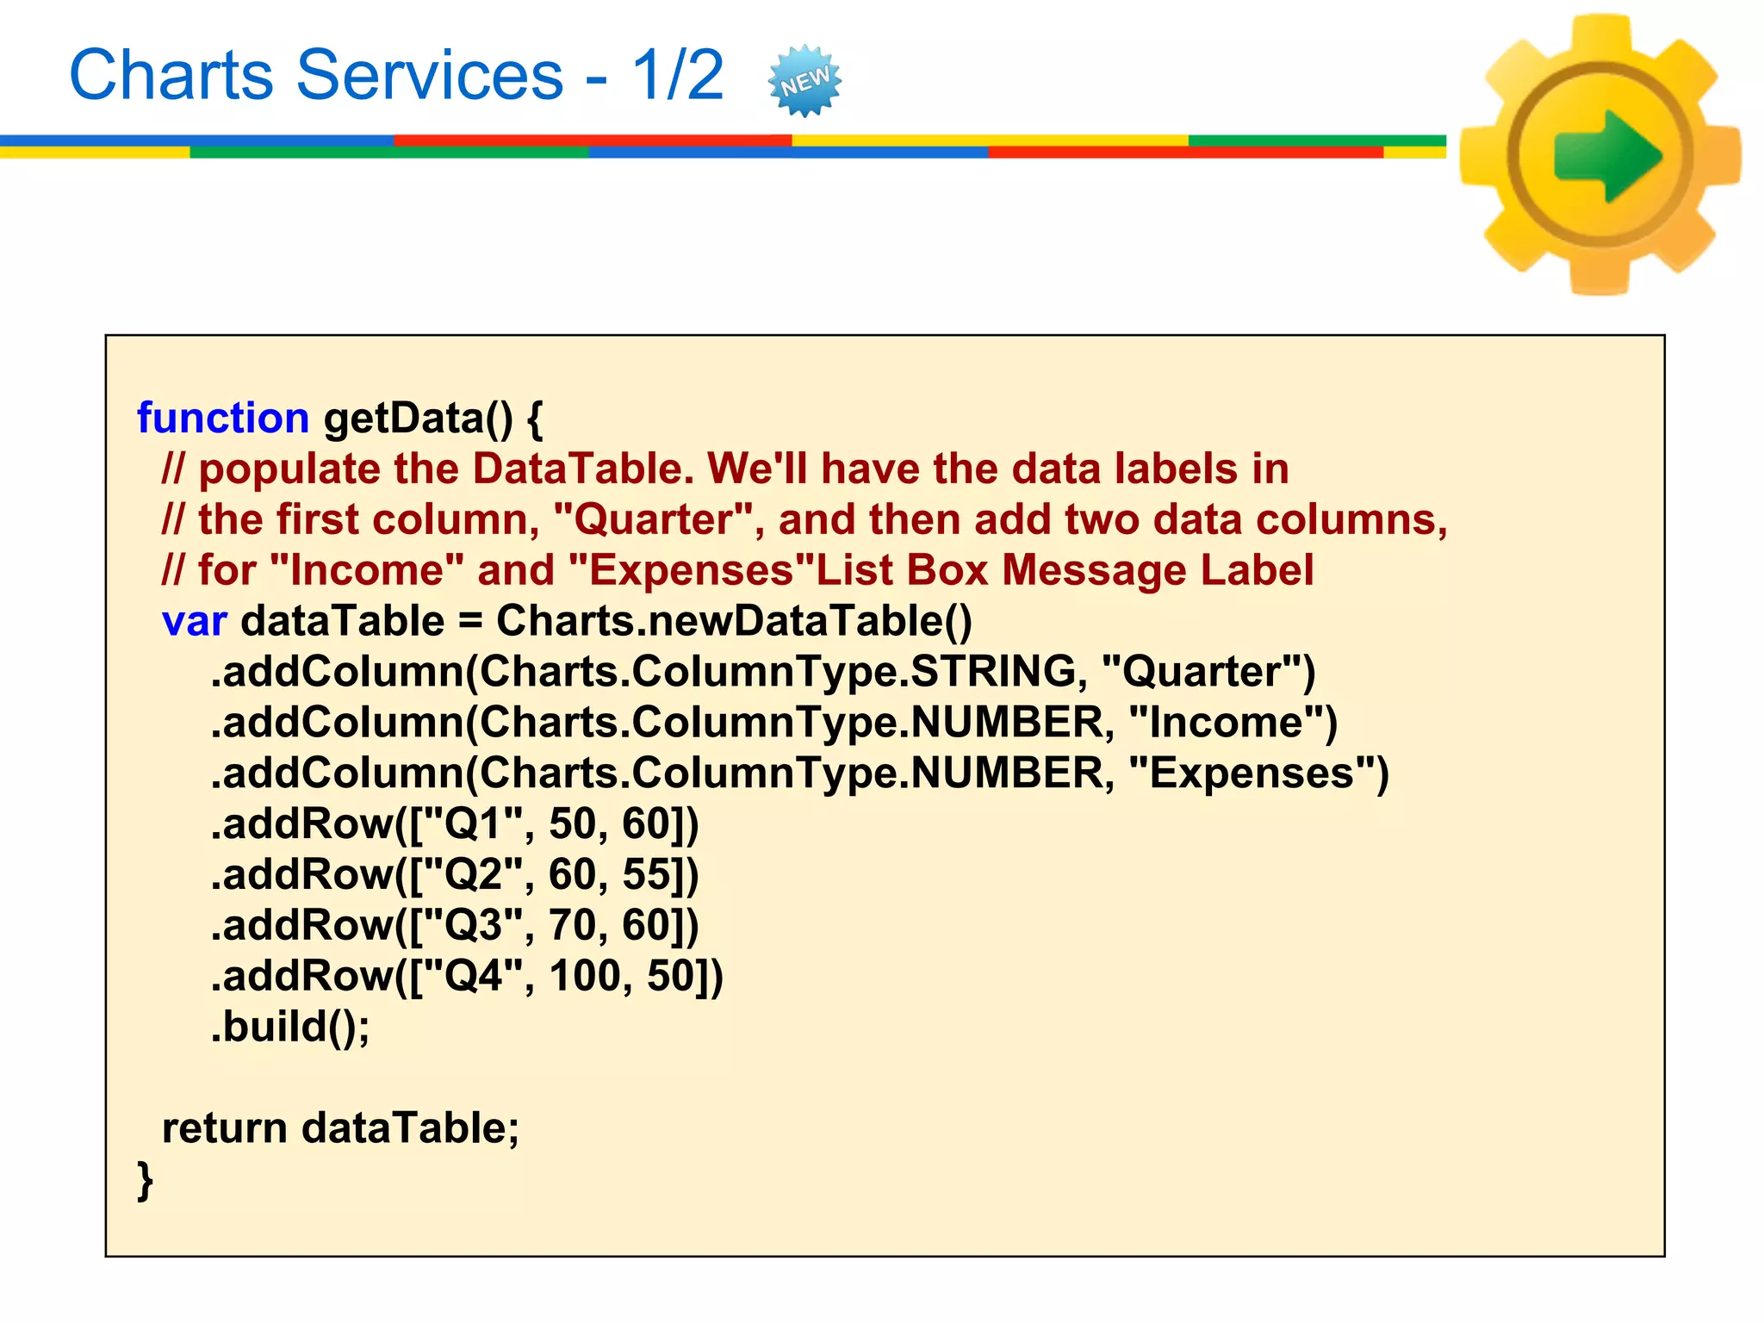Click the 'var' keyword

[195, 622]
